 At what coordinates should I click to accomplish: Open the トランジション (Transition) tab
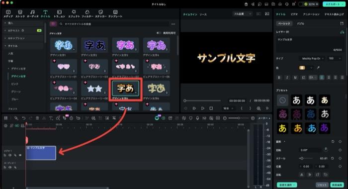click(x=59, y=14)
